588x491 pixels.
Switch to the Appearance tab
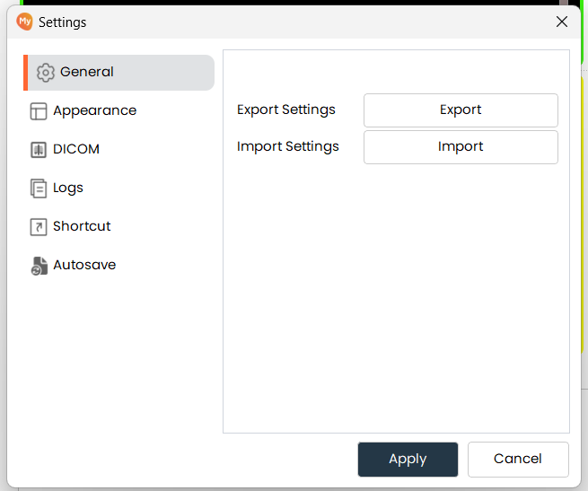coord(94,110)
